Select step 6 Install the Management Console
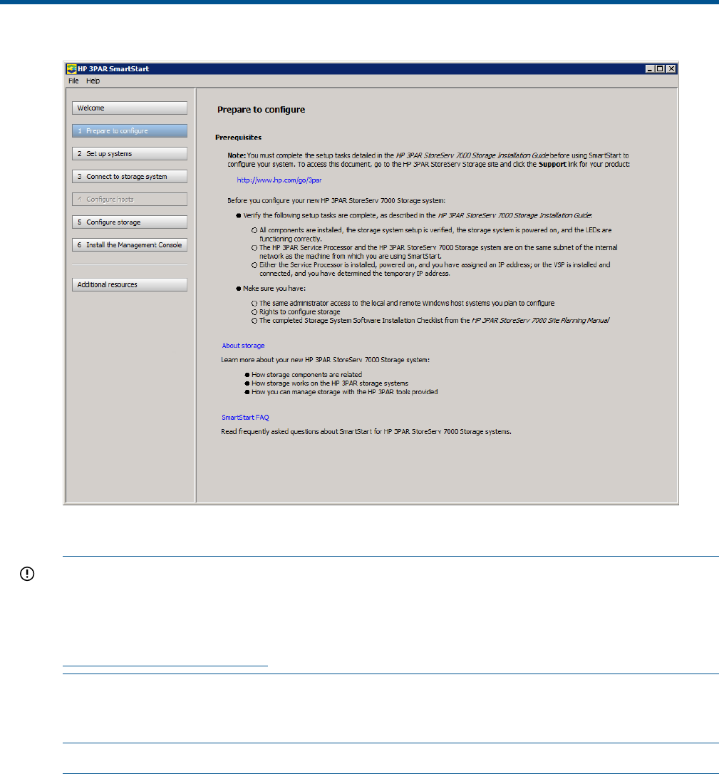Image resolution: width=719 pixels, height=774 pixels. 129,245
